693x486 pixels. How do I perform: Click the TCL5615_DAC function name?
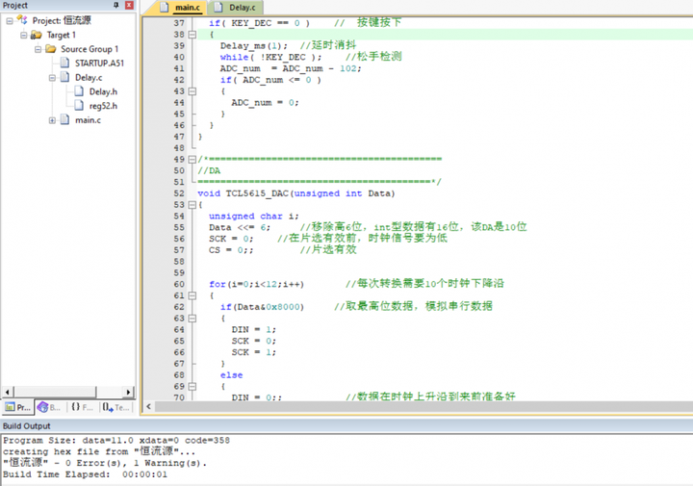tap(257, 193)
